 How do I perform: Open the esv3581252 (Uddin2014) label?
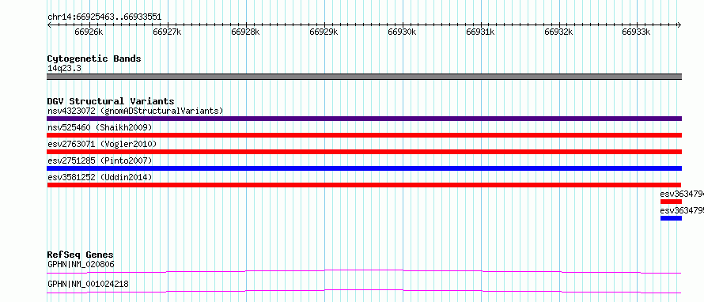100,177
